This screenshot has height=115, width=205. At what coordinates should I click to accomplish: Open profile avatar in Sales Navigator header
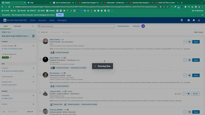[199, 20]
